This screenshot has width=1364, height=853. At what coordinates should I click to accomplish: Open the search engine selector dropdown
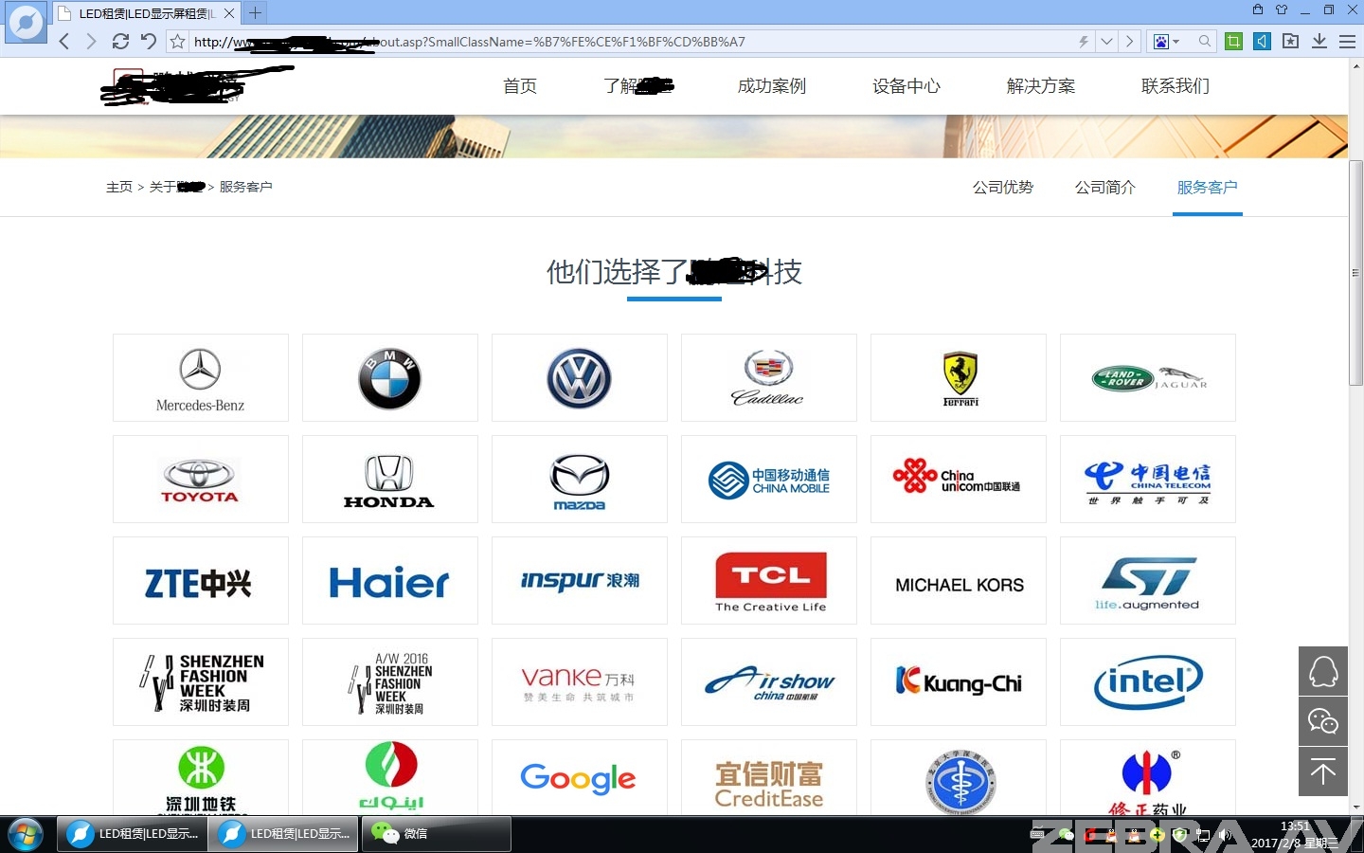[x=1166, y=42]
